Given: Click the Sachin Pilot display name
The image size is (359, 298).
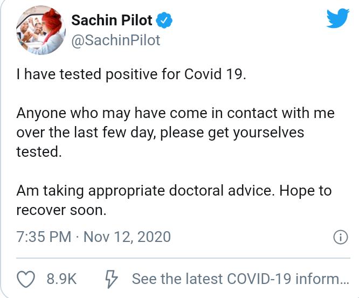Looking at the screenshot, I should click(113, 21).
